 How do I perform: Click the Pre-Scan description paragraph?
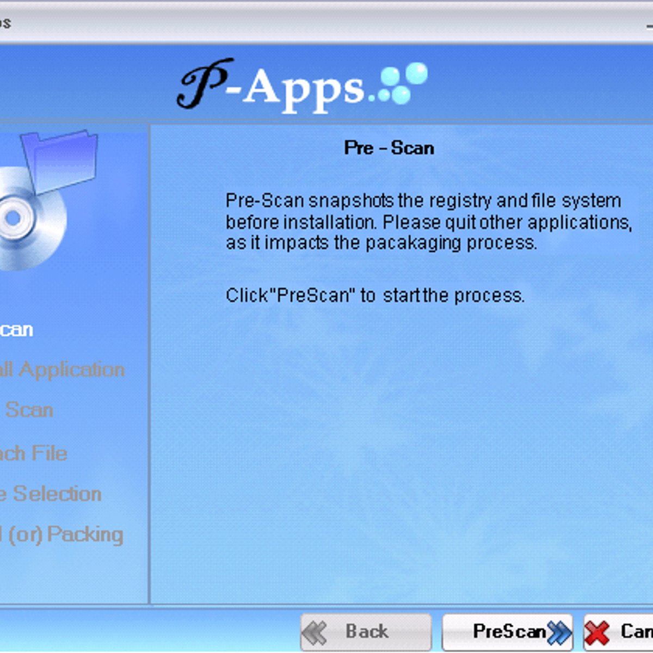tap(428, 221)
